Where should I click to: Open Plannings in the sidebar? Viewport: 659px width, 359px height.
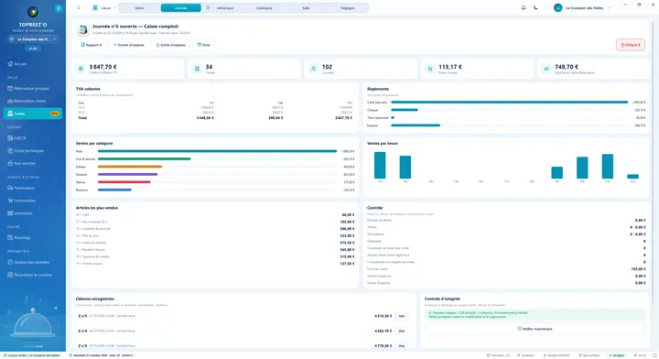pyautogui.click(x=32, y=237)
